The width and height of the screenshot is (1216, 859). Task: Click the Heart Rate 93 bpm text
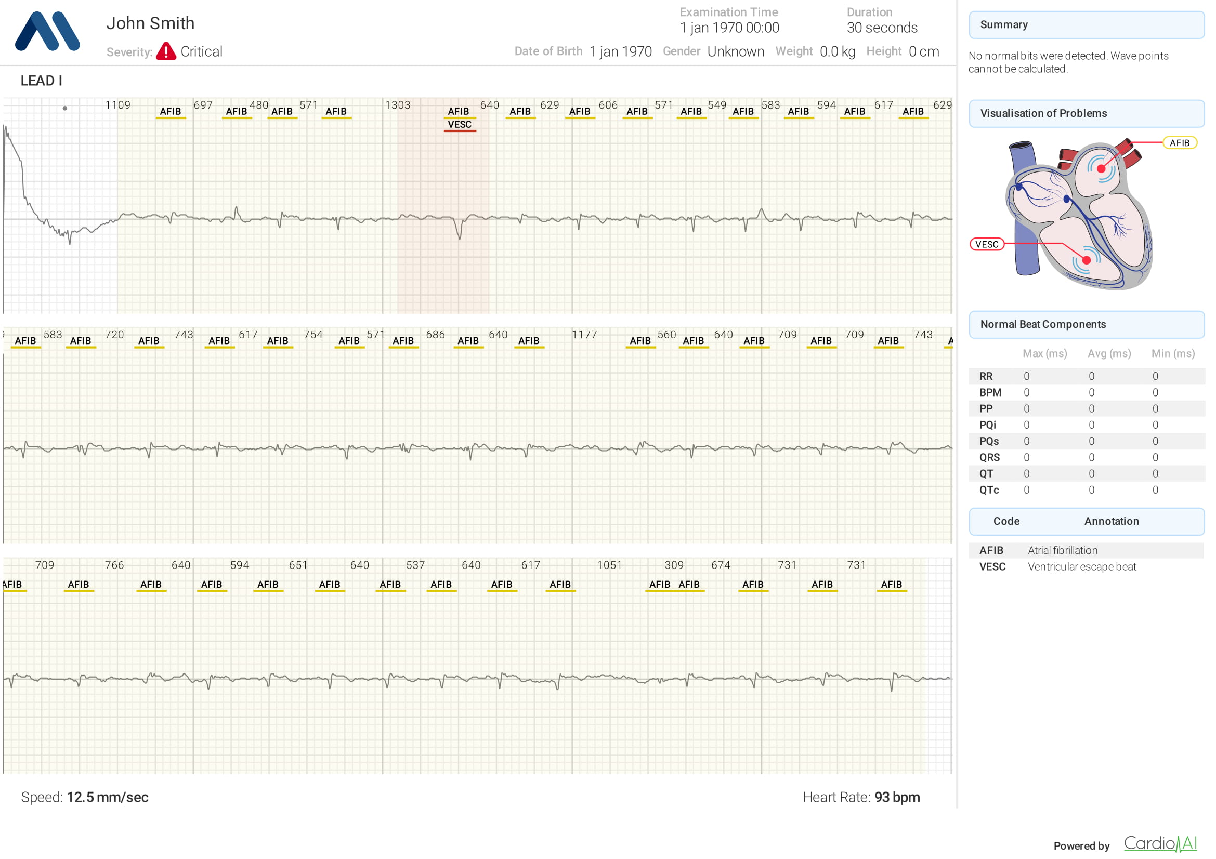pyautogui.click(x=861, y=797)
